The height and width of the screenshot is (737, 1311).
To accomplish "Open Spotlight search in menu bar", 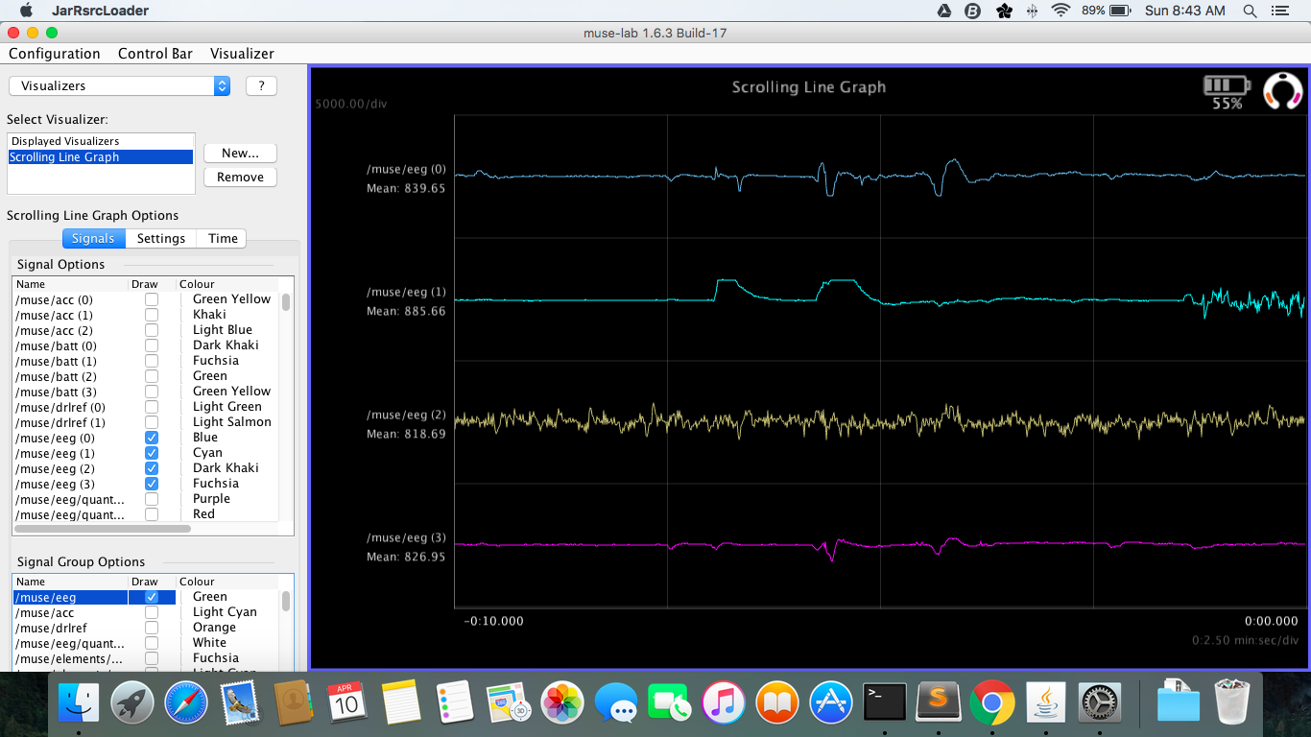I will 1250,11.
